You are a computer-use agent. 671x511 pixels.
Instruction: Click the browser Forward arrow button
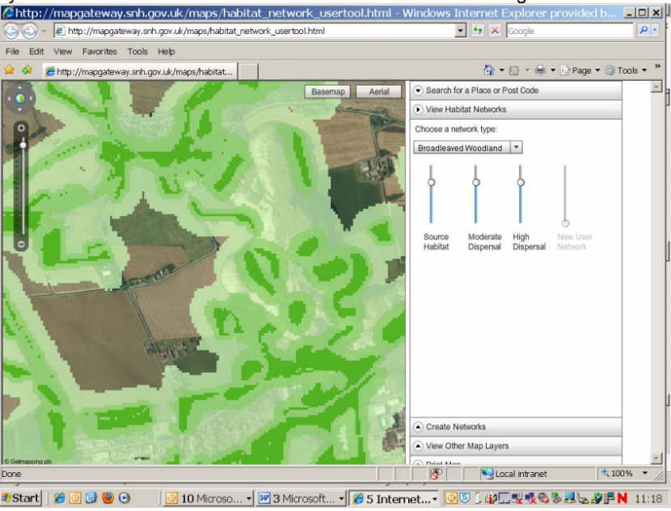[x=29, y=31]
